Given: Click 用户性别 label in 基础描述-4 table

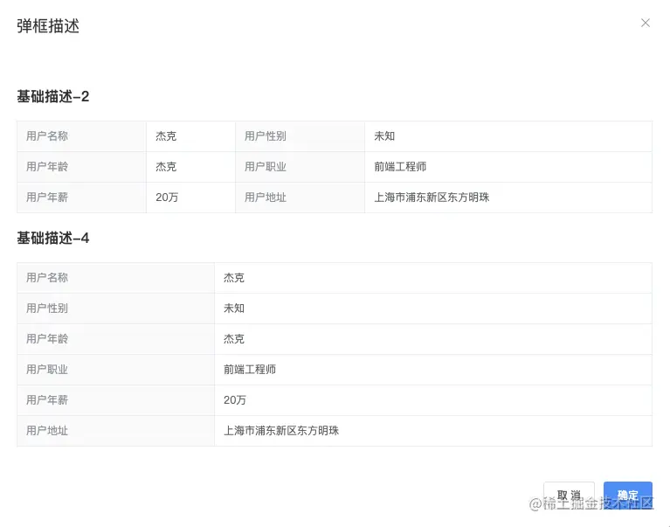Looking at the screenshot, I should (47, 309).
